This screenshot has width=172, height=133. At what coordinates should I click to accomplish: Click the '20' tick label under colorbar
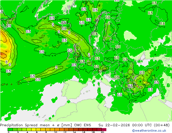tap(102, 132)
